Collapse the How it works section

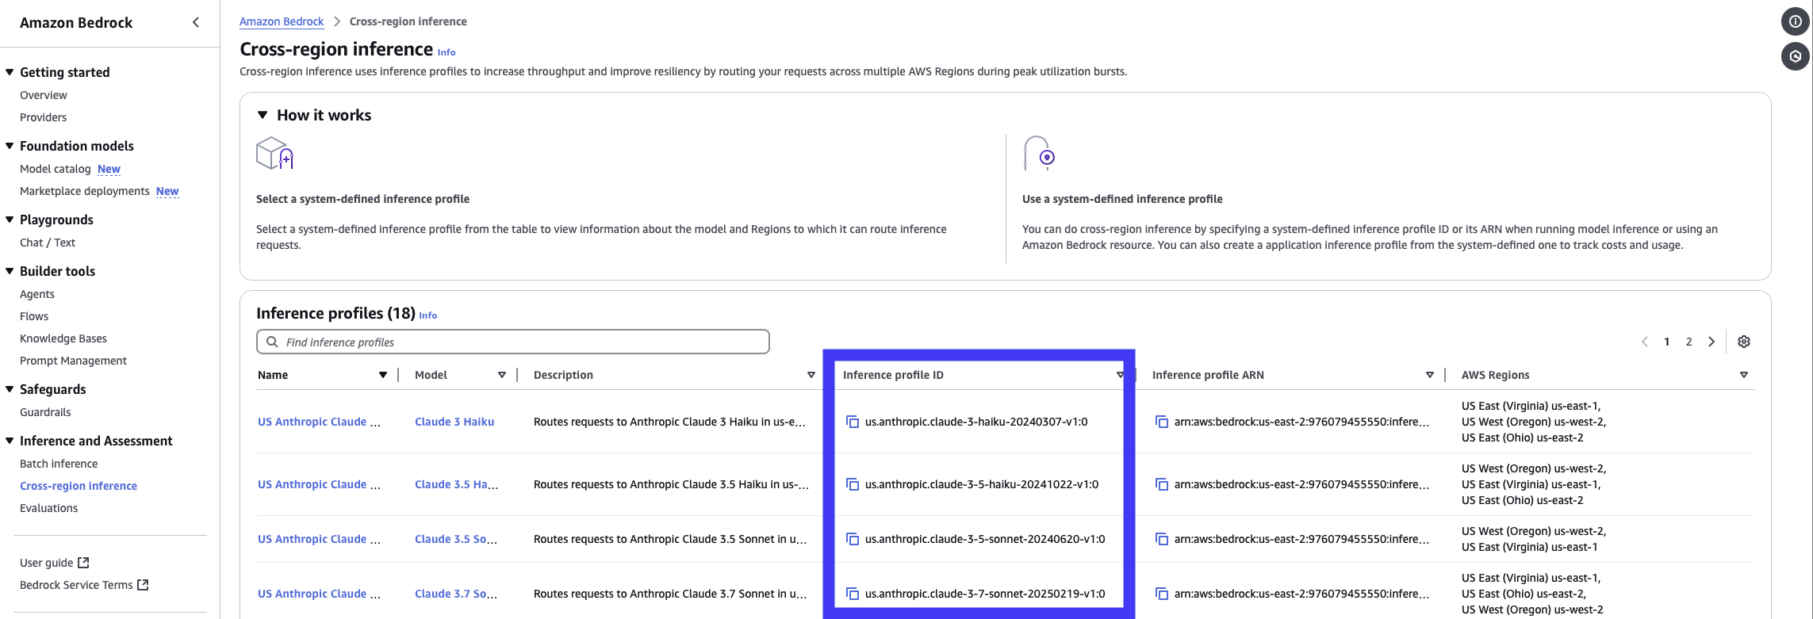pyautogui.click(x=263, y=115)
